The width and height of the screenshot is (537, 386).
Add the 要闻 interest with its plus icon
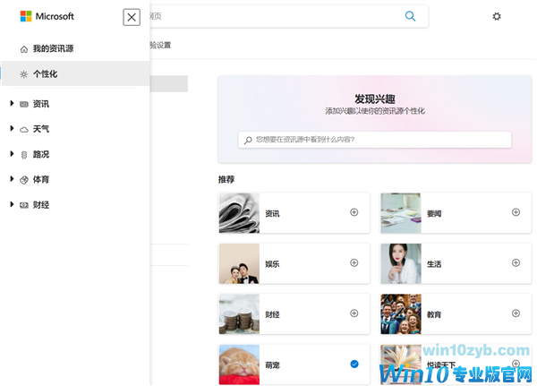pyautogui.click(x=516, y=212)
